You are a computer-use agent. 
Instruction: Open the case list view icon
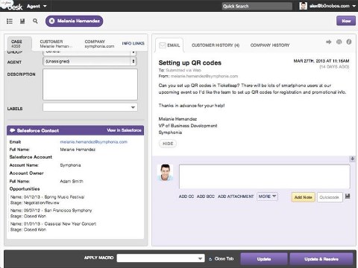click(10, 21)
